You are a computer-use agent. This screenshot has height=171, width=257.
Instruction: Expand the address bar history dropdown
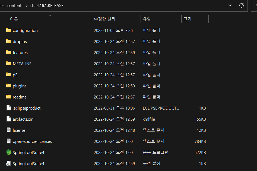pos(230,5)
